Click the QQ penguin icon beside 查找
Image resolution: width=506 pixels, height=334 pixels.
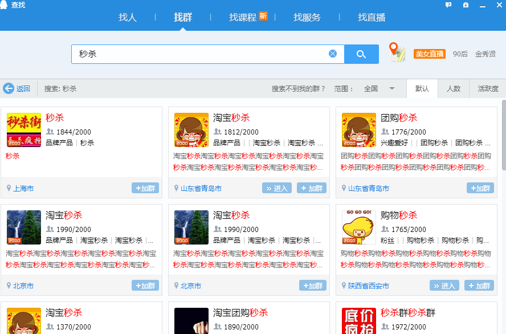click(4, 5)
